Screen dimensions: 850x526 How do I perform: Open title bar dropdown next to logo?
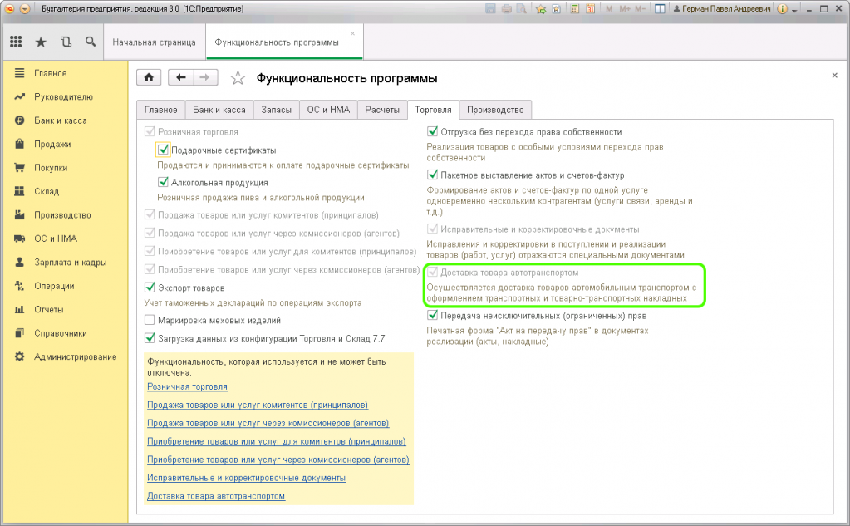[x=24, y=8]
